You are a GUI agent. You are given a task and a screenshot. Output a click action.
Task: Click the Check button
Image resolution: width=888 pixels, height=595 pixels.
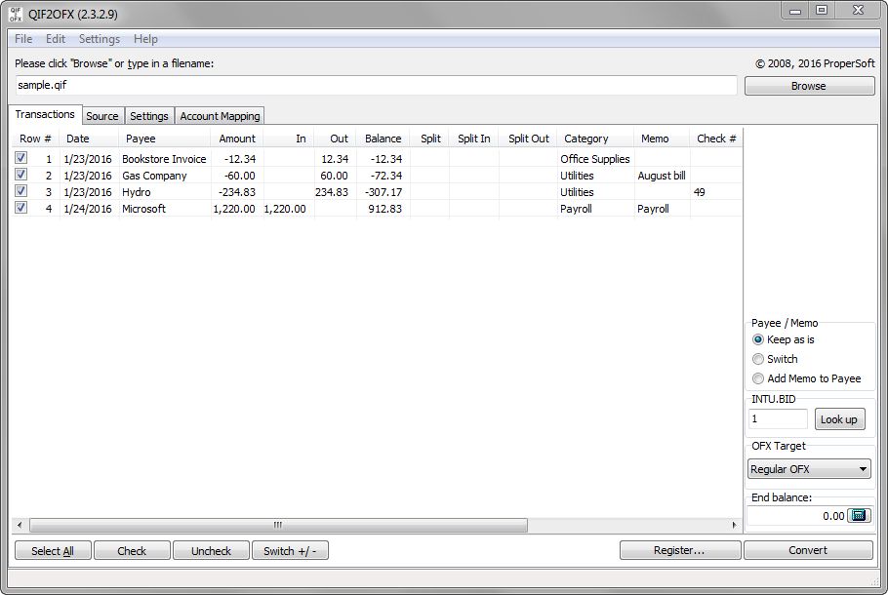pos(132,550)
